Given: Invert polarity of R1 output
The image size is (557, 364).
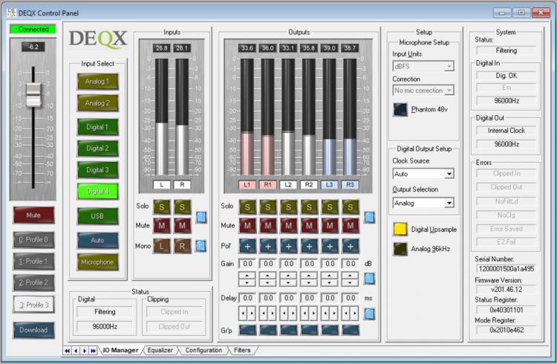Looking at the screenshot, I should coord(268,247).
